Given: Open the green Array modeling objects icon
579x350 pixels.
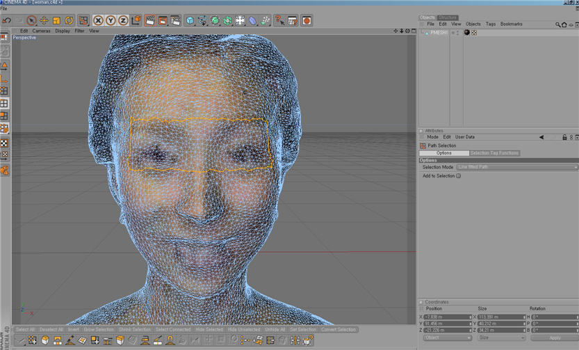Looking at the screenshot, I should (x=227, y=21).
